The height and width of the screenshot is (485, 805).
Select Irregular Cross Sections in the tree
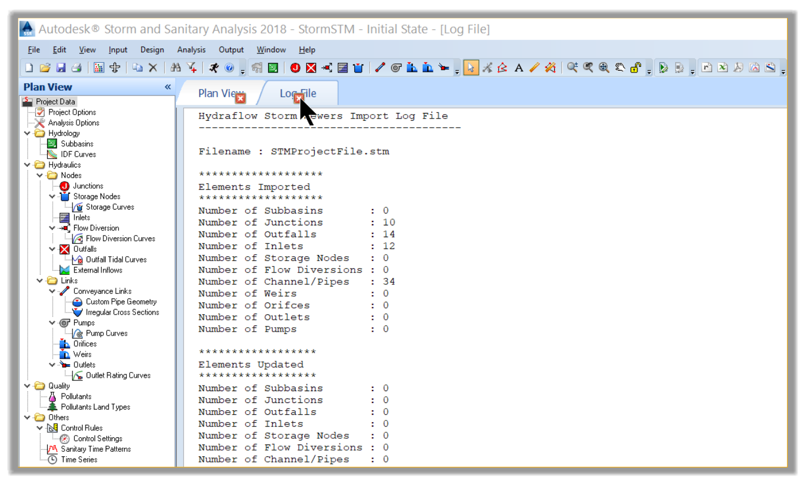(x=122, y=312)
